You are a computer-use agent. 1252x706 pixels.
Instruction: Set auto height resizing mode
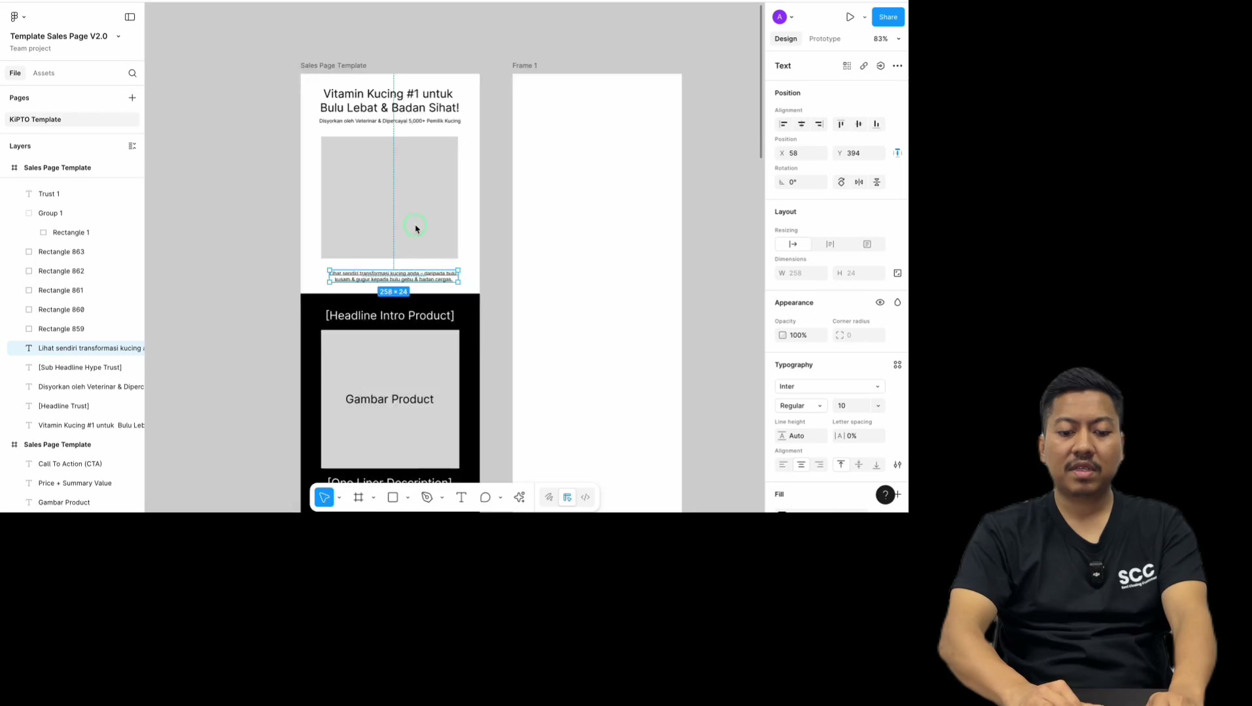[830, 244]
